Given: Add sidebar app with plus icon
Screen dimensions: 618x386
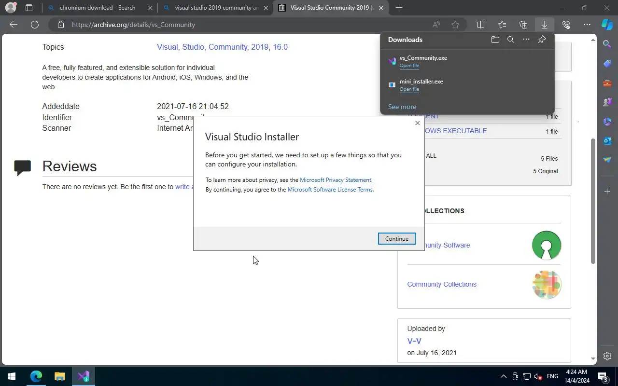Looking at the screenshot, I should (607, 192).
